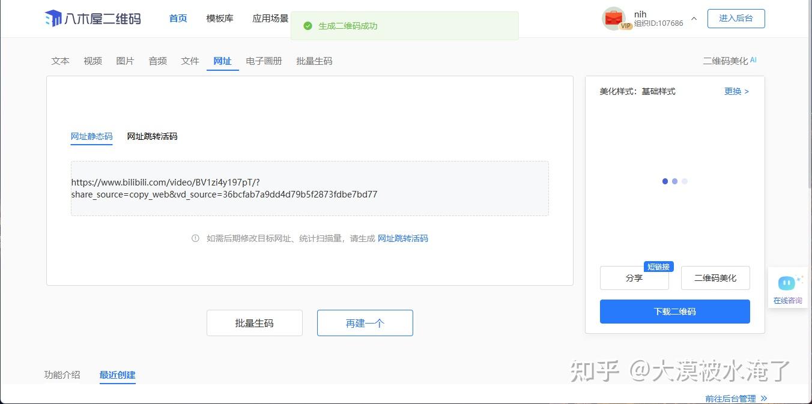This screenshot has width=812, height=404.
Task: Follow the 网址跳转活码 link in the hint
Action: (402, 238)
